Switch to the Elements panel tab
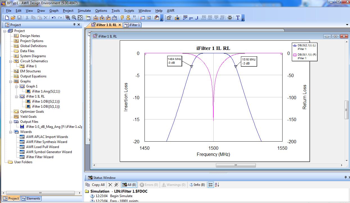Image resolution: width=350 pixels, height=203 pixels. pyautogui.click(x=31, y=199)
